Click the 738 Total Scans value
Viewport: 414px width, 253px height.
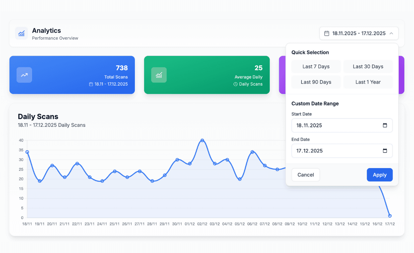coord(122,68)
